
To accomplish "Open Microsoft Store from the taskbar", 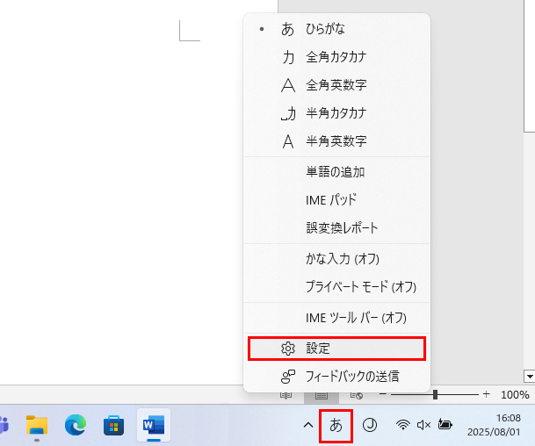I will click(114, 426).
